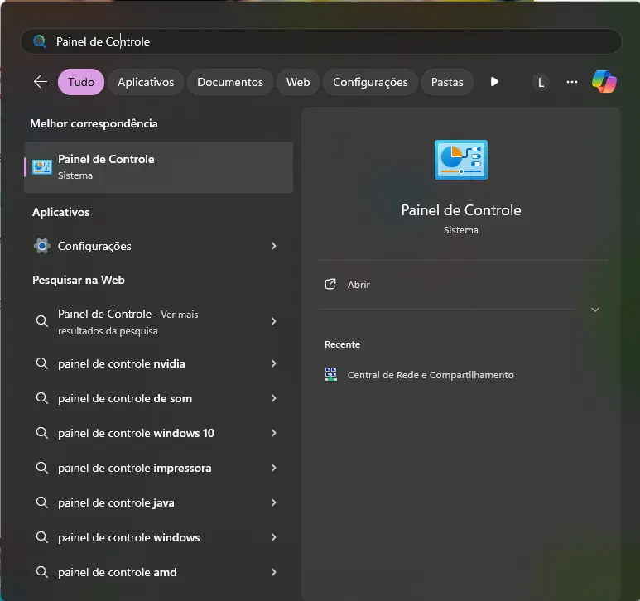
Task: Search web for painel de controle java
Action: [158, 502]
